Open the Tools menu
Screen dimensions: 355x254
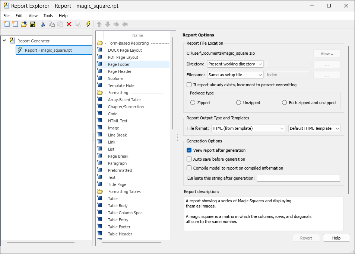48,16
